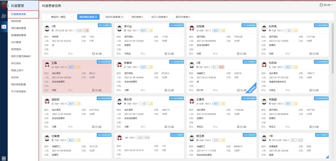Open avatar of patient 1号

pos(264,138)
